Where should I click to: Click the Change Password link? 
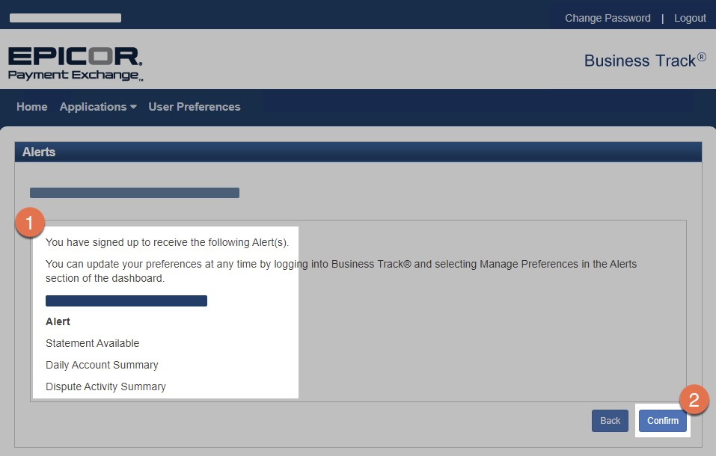[x=608, y=18]
